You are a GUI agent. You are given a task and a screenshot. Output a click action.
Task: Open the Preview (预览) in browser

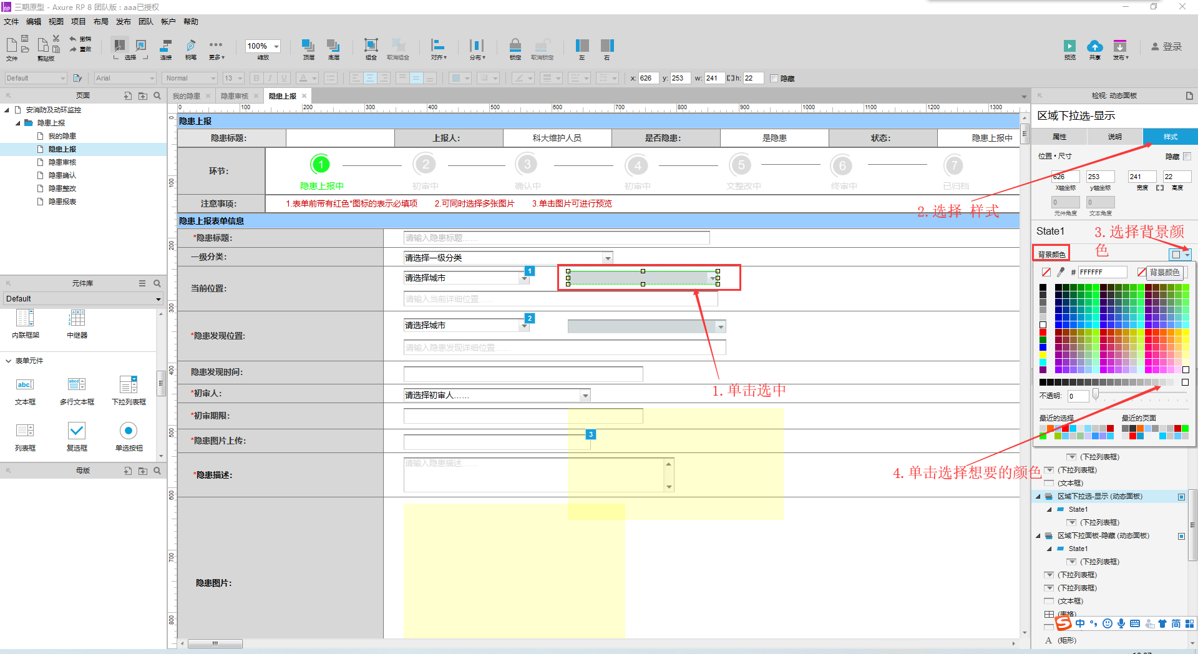[1069, 47]
